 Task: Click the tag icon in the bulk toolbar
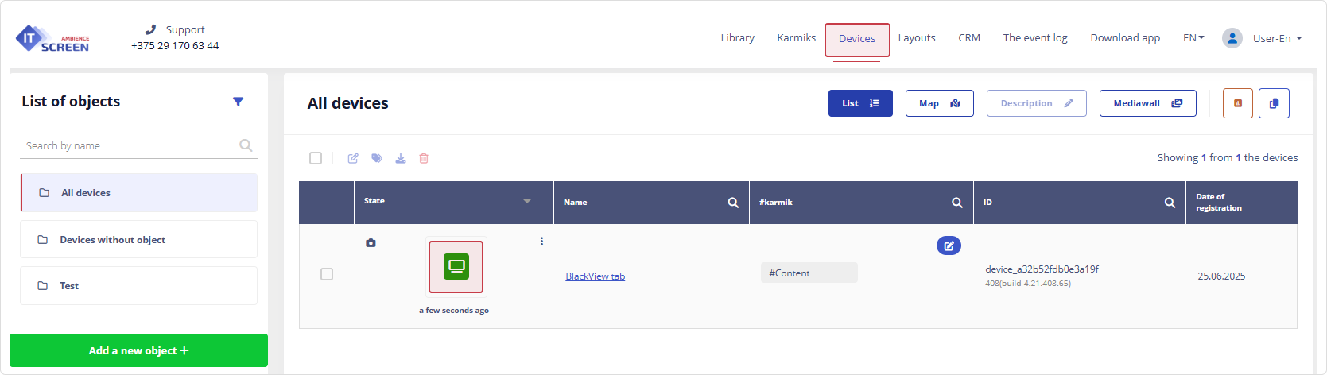coord(377,158)
